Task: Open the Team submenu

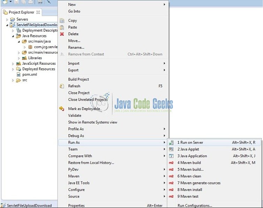Action: pos(113,149)
